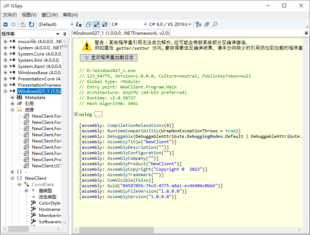This screenshot has height=235, width=310.
Task: Collapse the ConstData class node
Action: [19, 185]
